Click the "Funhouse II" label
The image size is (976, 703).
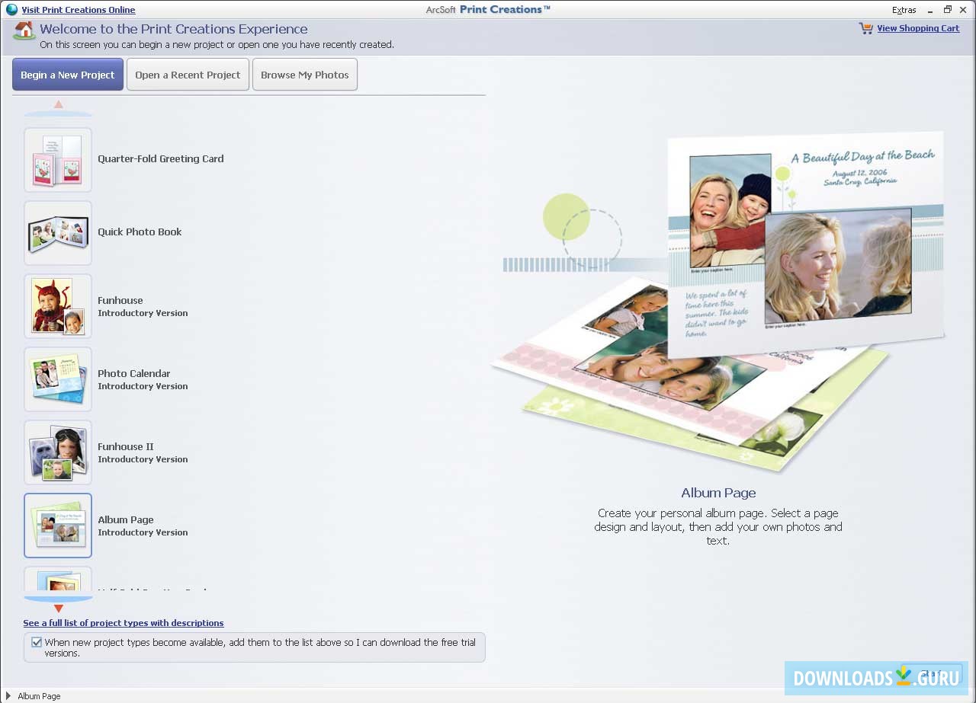pyautogui.click(x=126, y=446)
